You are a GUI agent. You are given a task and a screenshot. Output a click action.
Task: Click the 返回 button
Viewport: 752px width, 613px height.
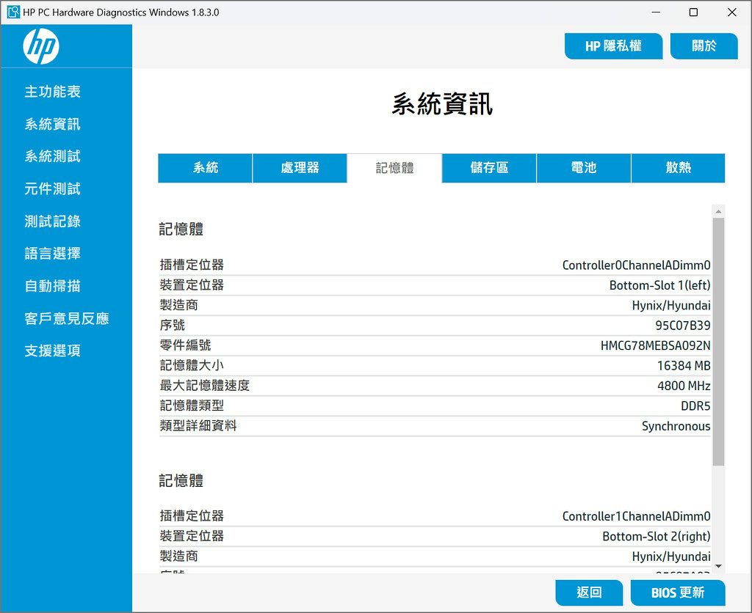coord(589,592)
